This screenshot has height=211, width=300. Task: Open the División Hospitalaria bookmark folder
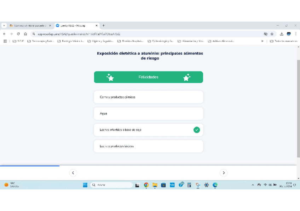131,41
